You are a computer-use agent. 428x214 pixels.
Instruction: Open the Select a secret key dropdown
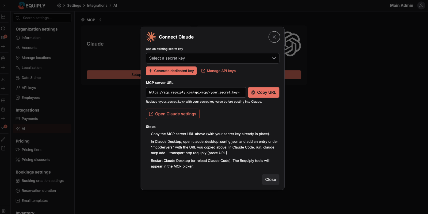tap(212, 58)
